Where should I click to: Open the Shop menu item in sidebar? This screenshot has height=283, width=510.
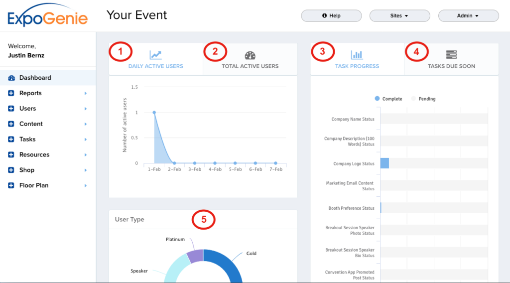(x=27, y=170)
